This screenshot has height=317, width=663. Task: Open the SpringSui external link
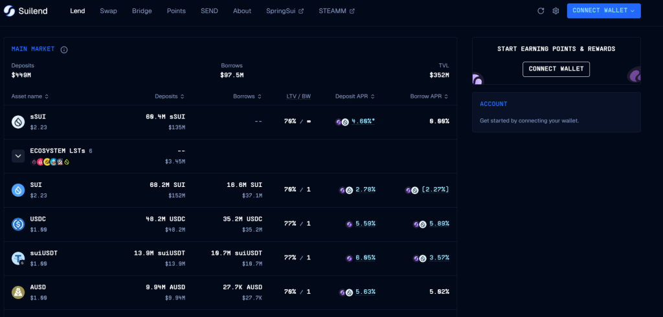point(285,11)
